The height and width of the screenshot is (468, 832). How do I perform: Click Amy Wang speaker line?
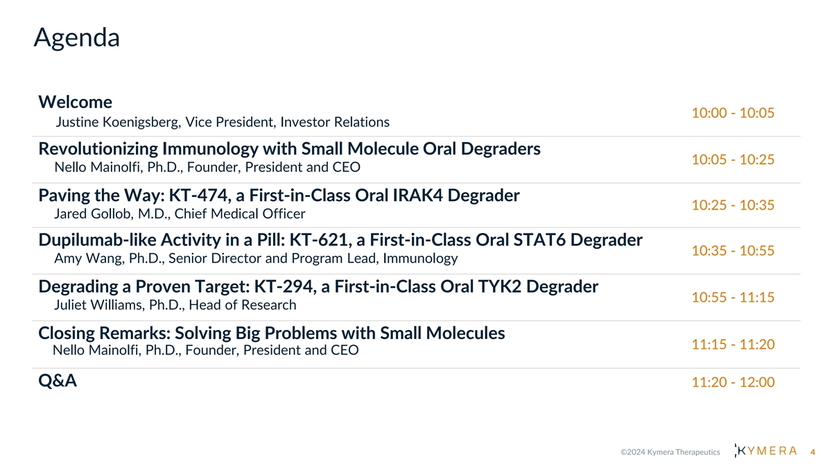coord(255,259)
